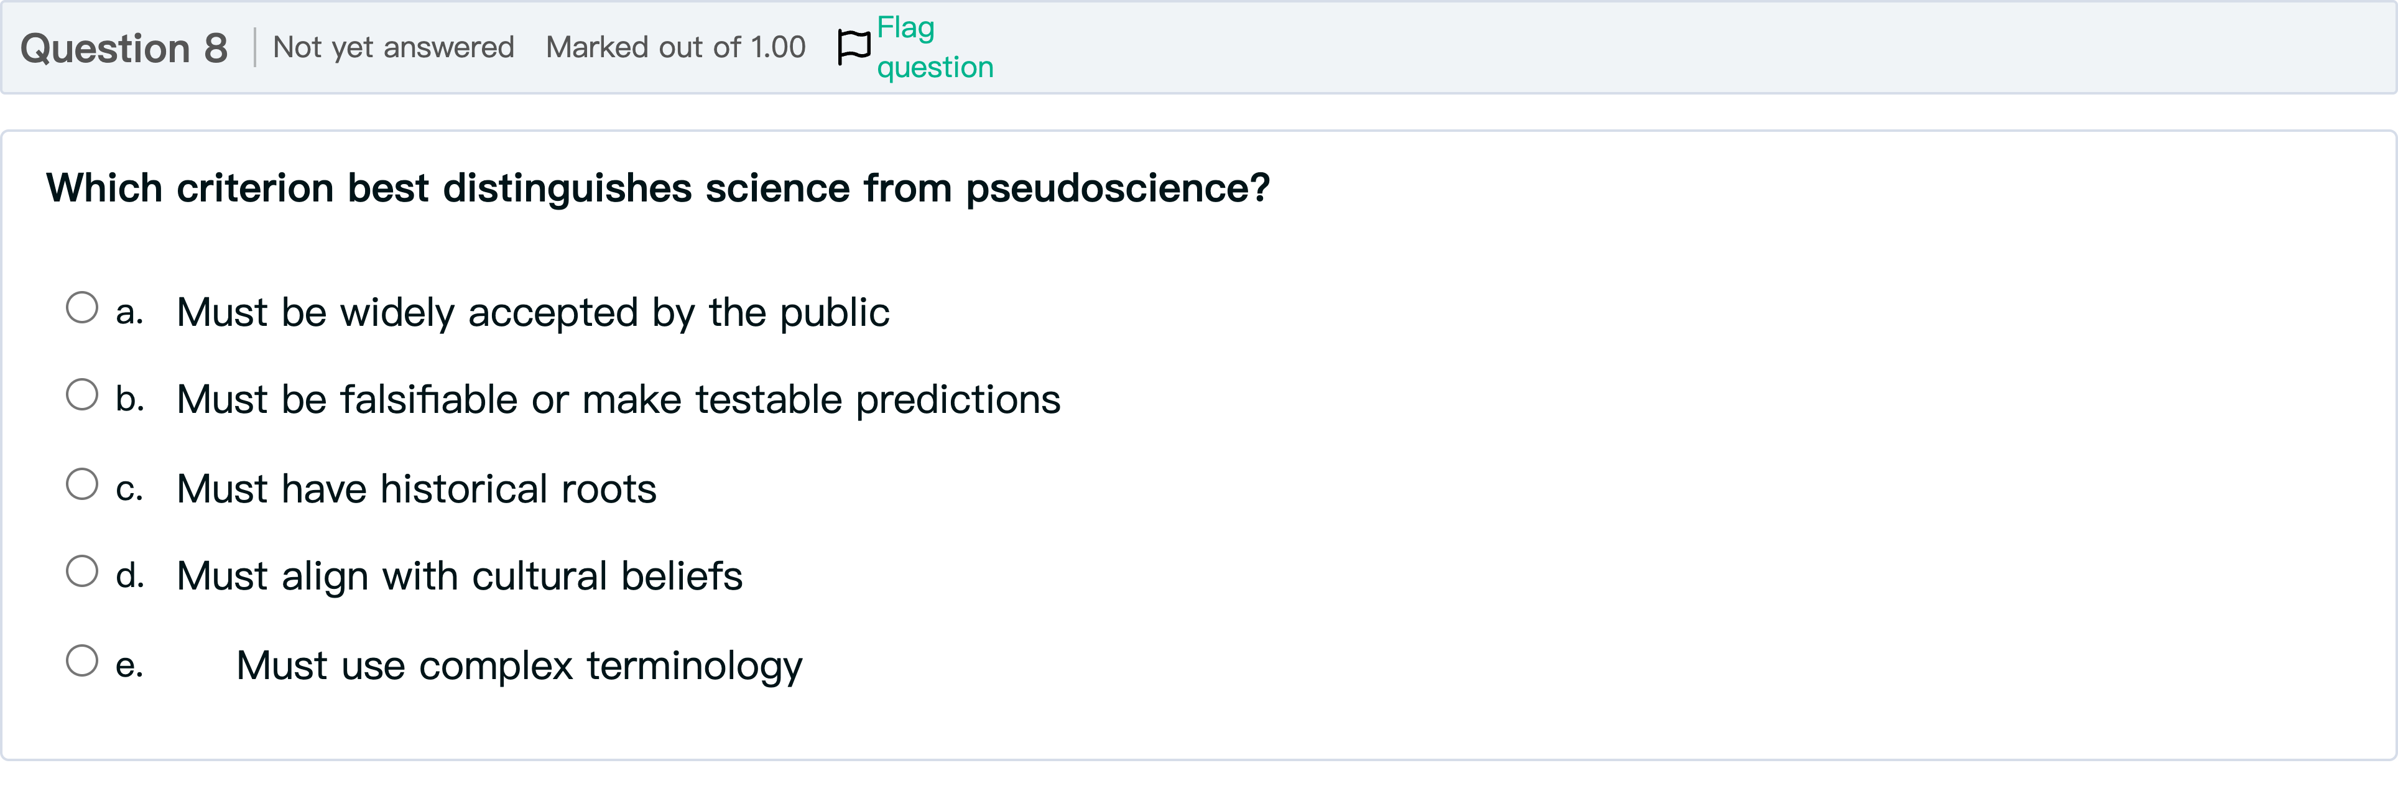Mark radio button for option c

tap(82, 484)
